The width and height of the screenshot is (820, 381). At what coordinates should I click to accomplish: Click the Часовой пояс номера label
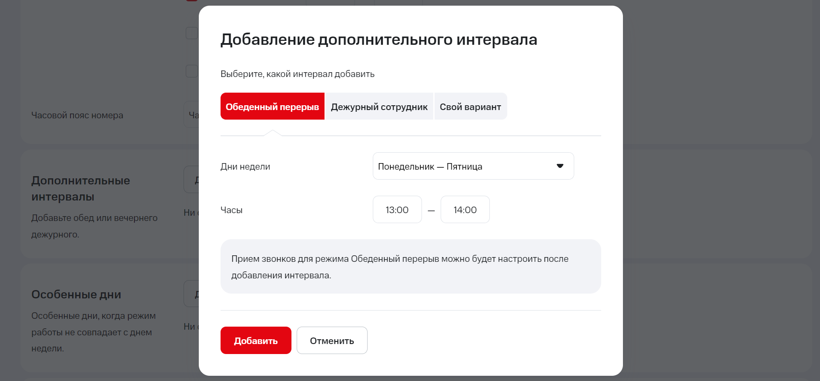pyautogui.click(x=77, y=115)
